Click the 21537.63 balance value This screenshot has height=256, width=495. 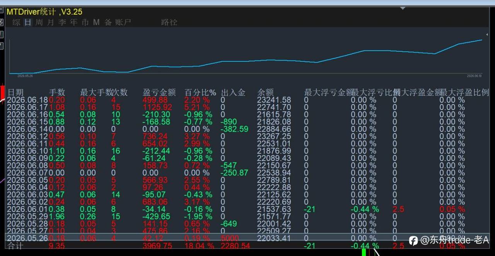pos(274,209)
